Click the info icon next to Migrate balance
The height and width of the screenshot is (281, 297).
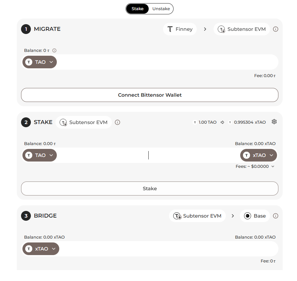coord(54,50)
